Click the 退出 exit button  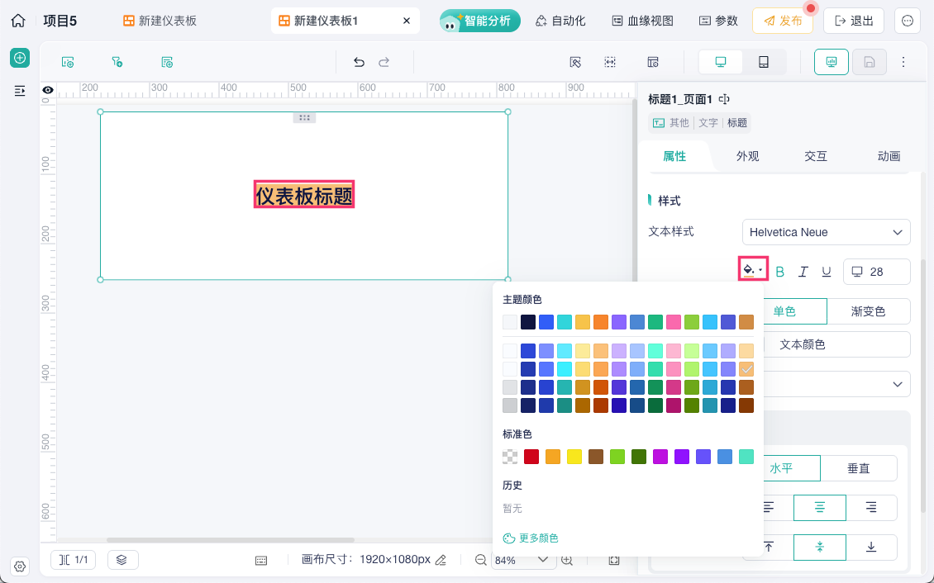(854, 21)
